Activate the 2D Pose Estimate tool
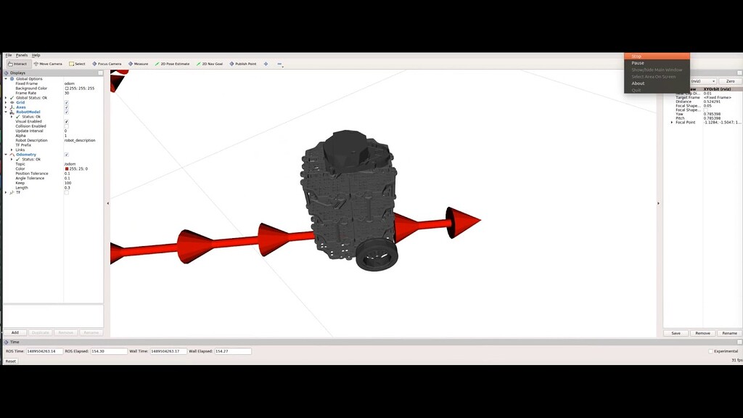743x418 pixels. coord(172,63)
